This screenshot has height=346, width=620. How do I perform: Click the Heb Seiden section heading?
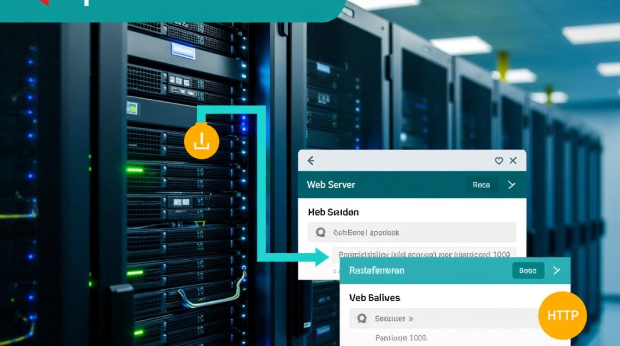333,212
